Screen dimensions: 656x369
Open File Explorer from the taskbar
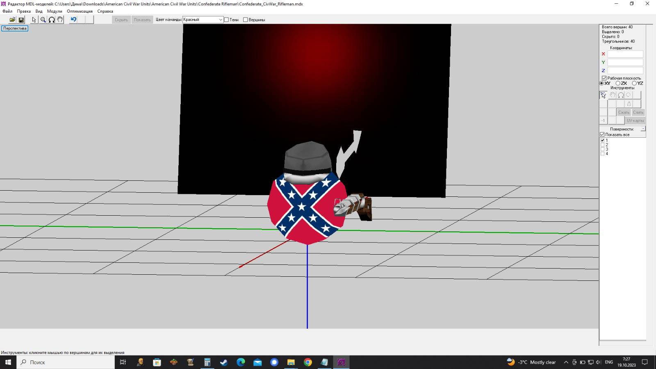[291, 362]
